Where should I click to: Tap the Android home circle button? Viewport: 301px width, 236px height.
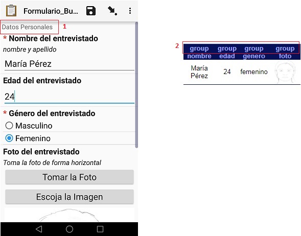pos(70,229)
